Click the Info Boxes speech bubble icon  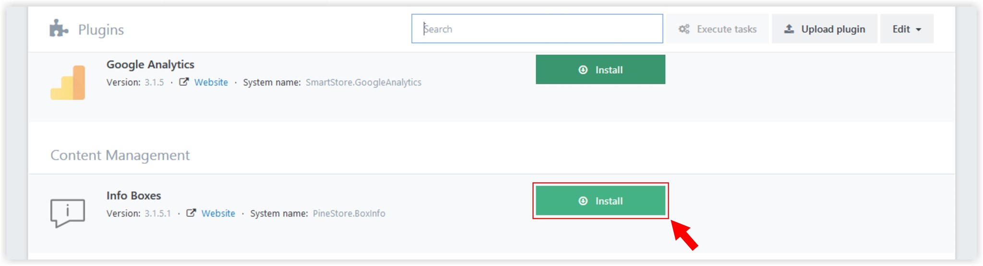click(x=68, y=213)
